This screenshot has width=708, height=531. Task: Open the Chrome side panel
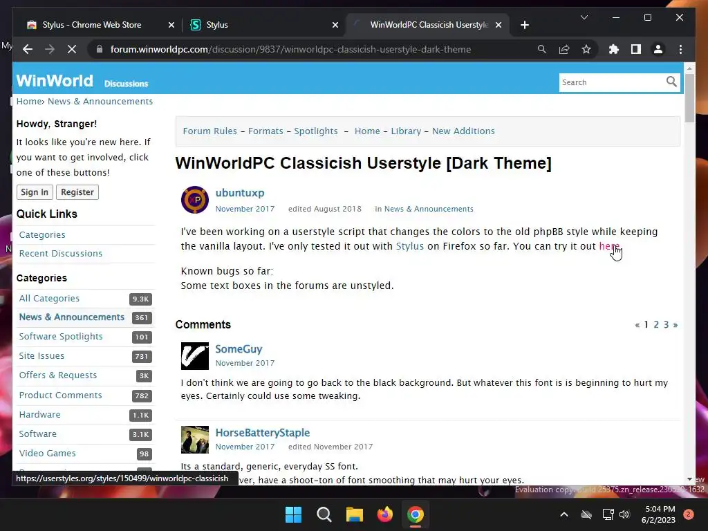coord(636,49)
